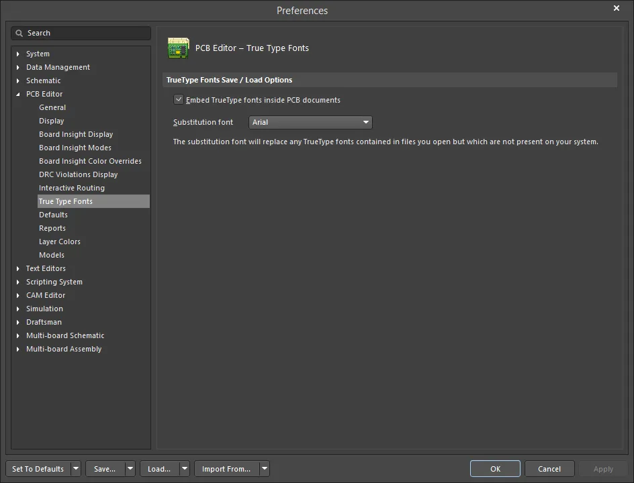Open the Save button dropdown arrow
Image resolution: width=634 pixels, height=483 pixels.
pos(130,469)
